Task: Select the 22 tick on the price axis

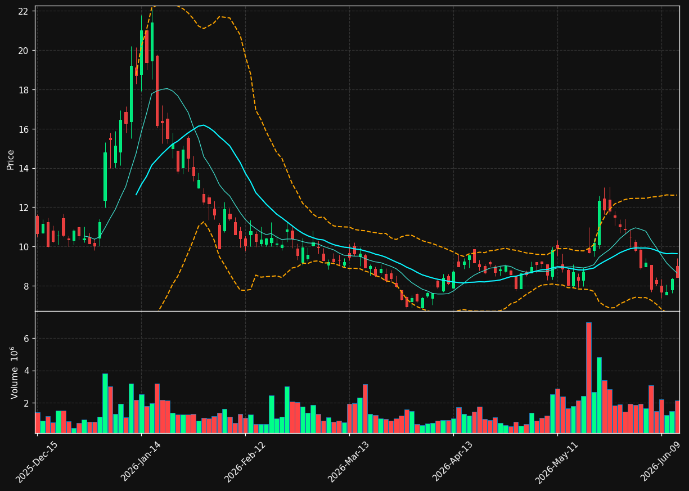Action: click(x=24, y=11)
